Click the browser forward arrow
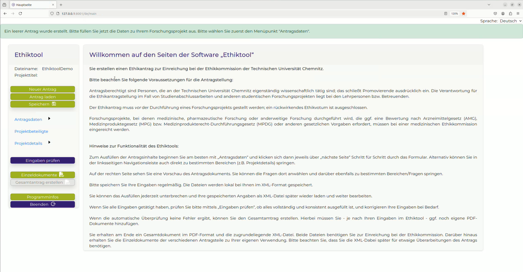This screenshot has width=523, height=272. [13, 13]
